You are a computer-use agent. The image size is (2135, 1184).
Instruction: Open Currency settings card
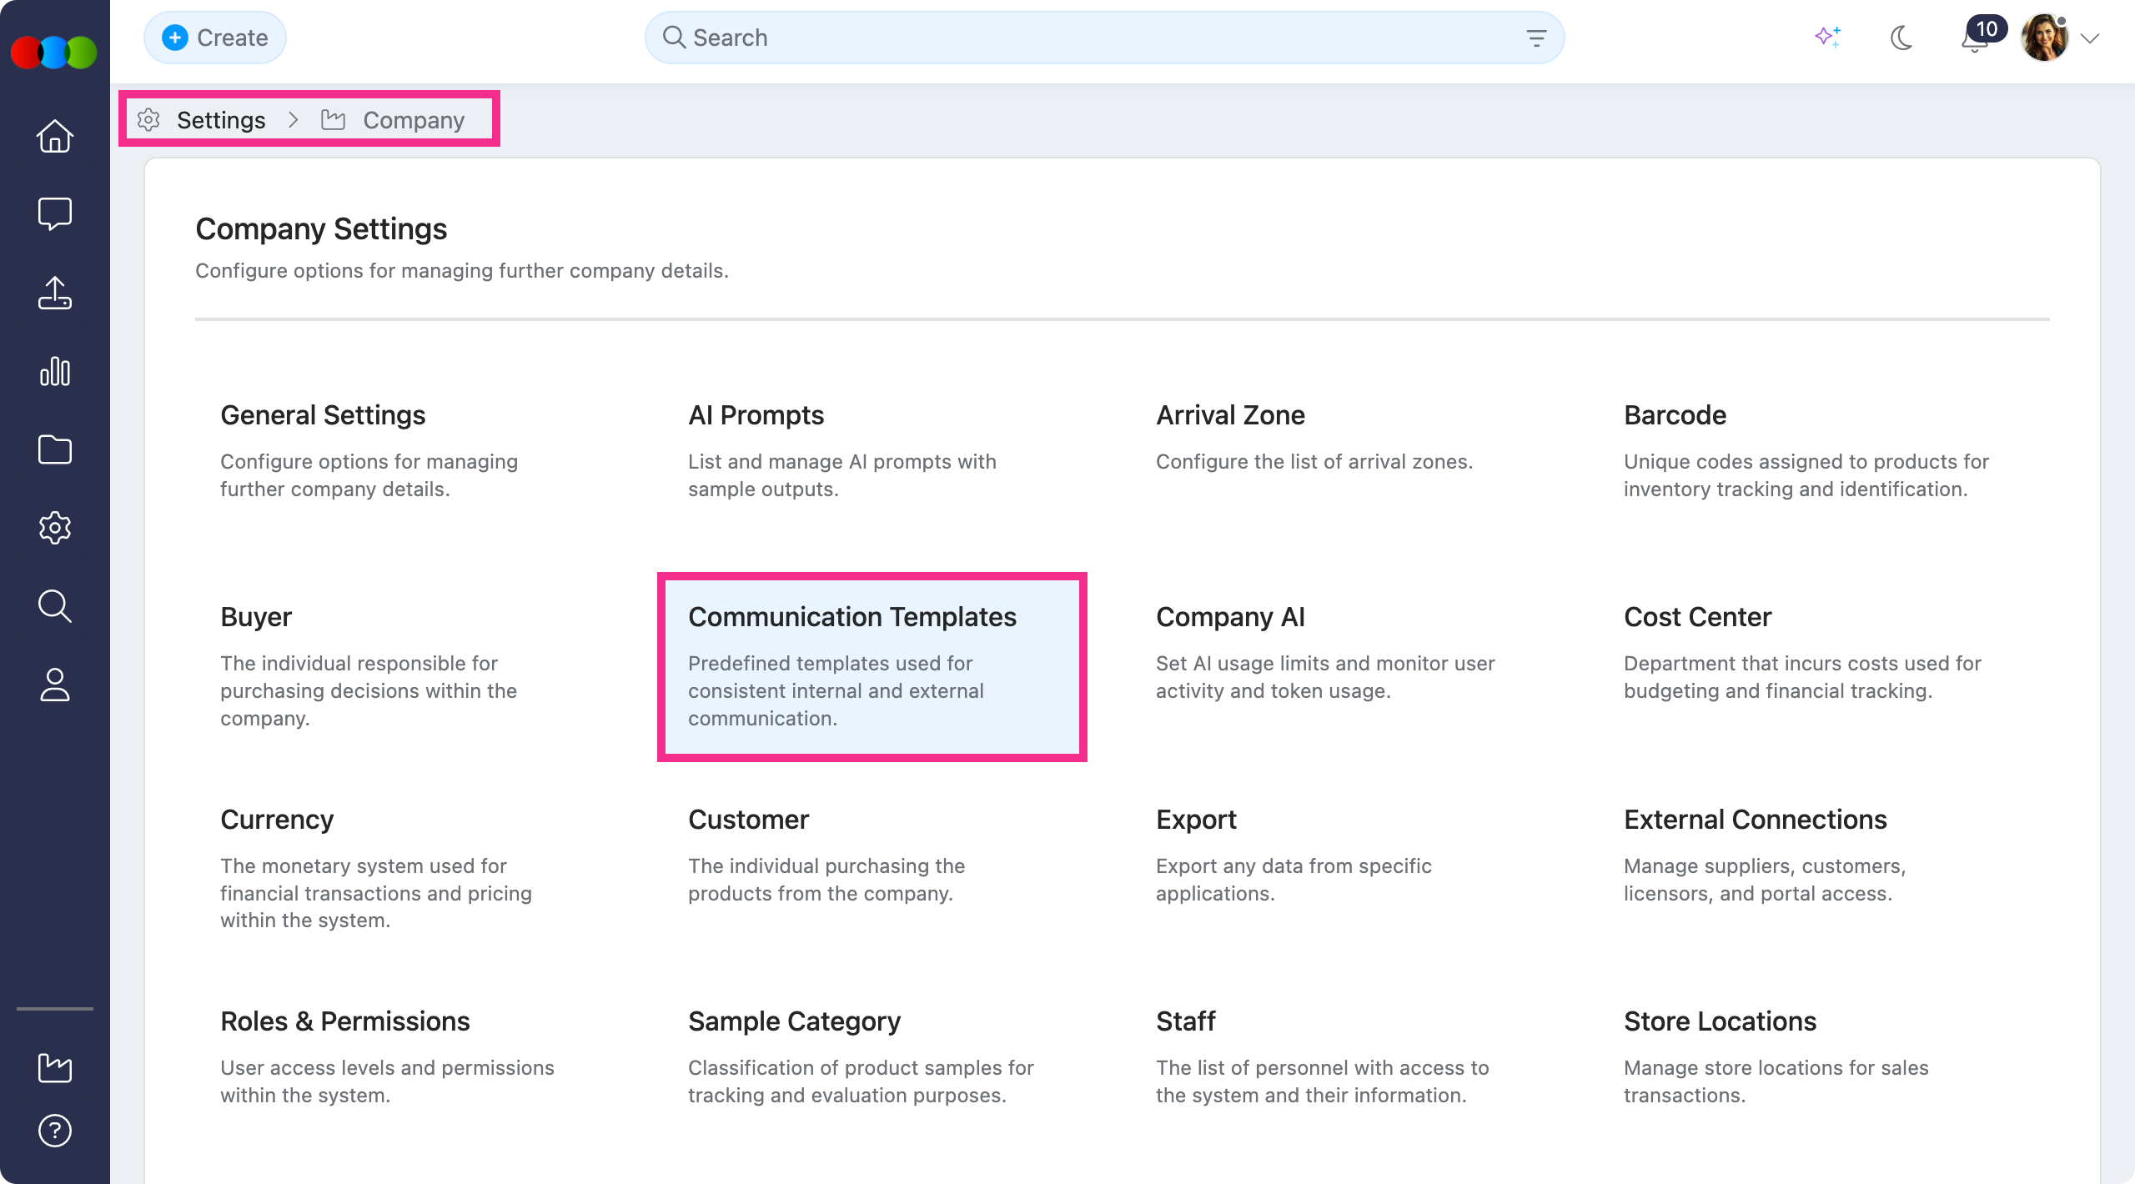pyautogui.click(x=404, y=868)
